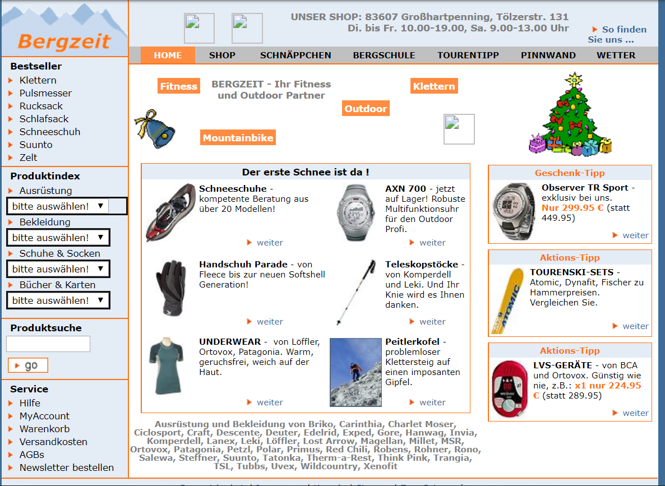This screenshot has height=486, width=665.
Task: Click the Mountainbike orange category label
Action: pyautogui.click(x=238, y=138)
